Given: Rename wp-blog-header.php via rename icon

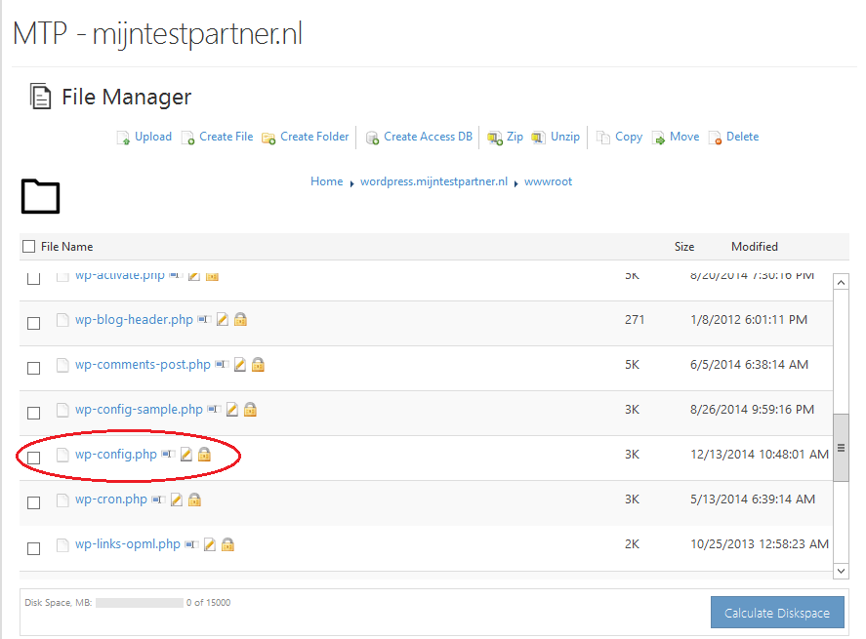Looking at the screenshot, I should click(x=204, y=320).
